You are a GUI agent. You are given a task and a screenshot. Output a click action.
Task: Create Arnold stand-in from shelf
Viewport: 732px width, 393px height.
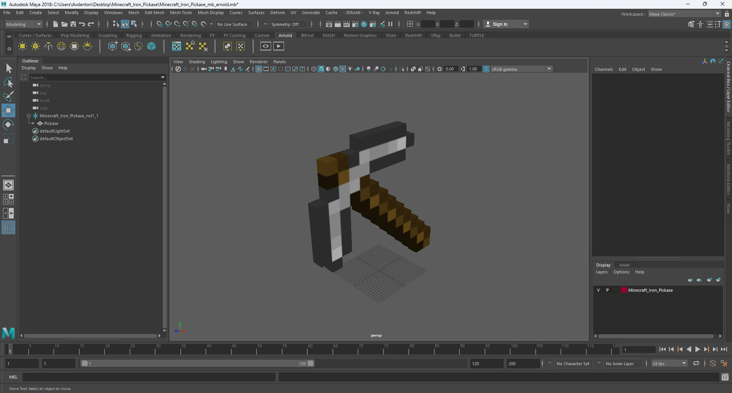coord(113,46)
